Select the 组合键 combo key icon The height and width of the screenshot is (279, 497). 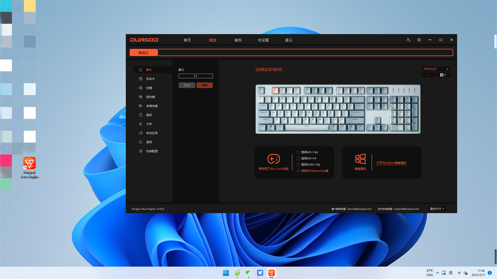pyautogui.click(x=140, y=97)
